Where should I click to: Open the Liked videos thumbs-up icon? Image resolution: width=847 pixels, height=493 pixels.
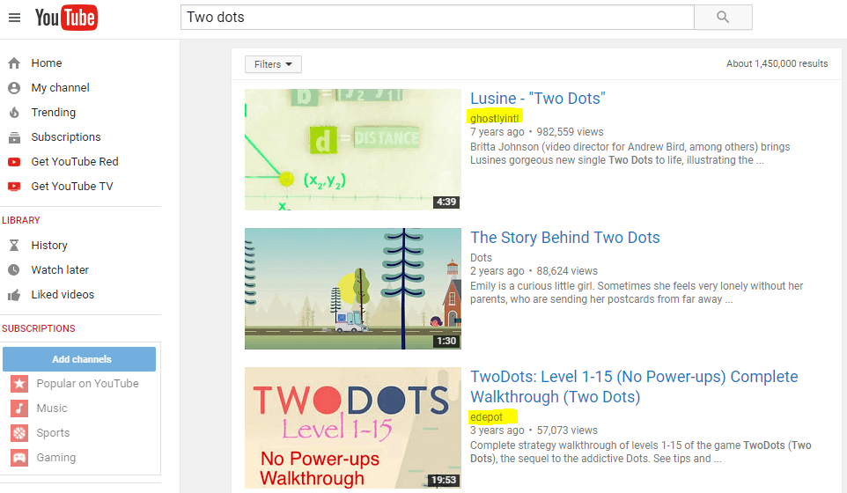click(14, 295)
